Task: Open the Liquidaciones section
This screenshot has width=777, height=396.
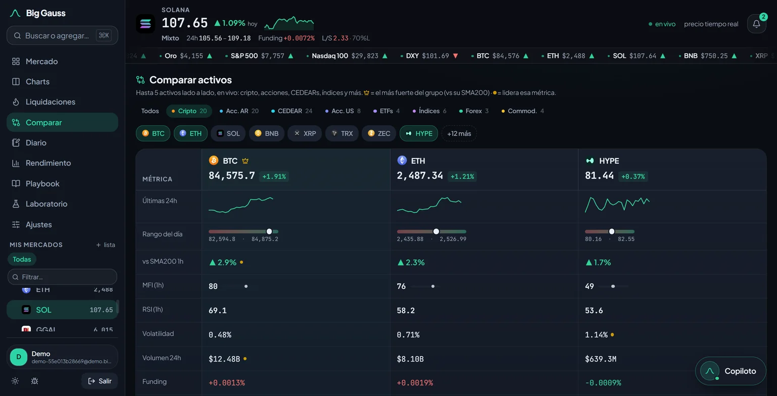Action: [62, 102]
